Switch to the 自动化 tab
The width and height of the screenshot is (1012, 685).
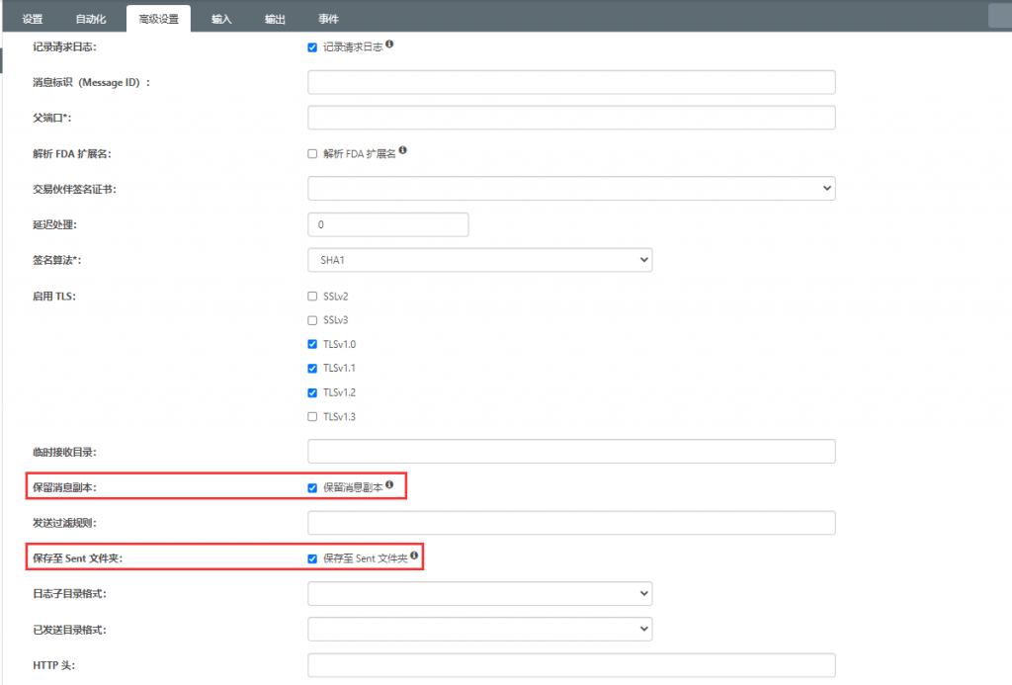click(90, 19)
